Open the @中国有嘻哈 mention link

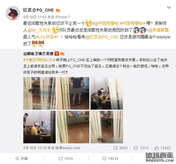[x=106, y=23]
